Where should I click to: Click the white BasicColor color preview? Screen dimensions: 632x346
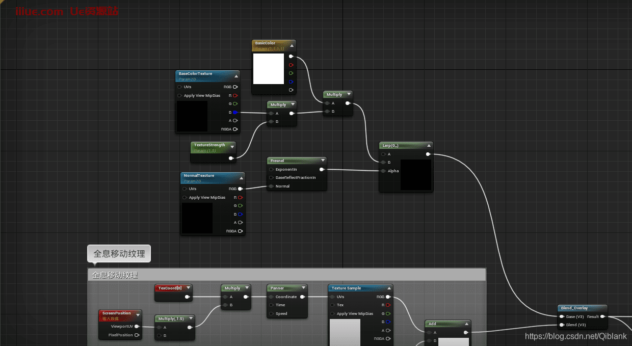pos(269,69)
